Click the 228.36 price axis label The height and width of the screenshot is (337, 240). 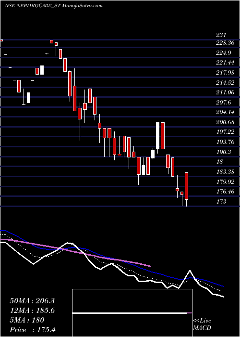click(225, 43)
